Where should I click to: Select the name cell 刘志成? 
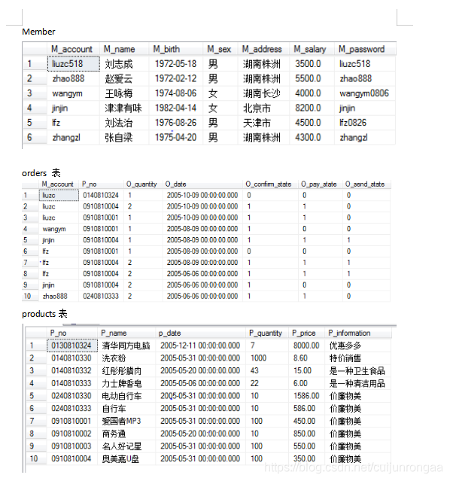[x=119, y=64]
